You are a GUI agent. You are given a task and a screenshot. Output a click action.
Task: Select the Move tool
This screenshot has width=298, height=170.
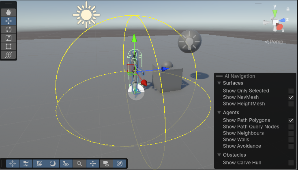[9, 21]
